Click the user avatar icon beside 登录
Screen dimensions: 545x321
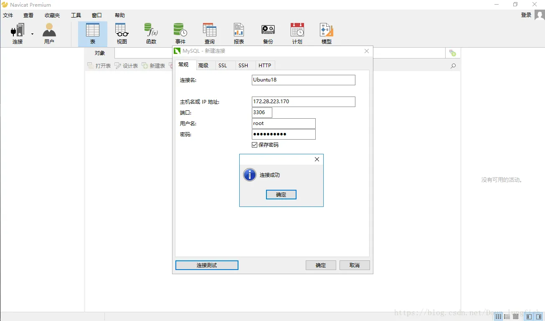click(539, 15)
